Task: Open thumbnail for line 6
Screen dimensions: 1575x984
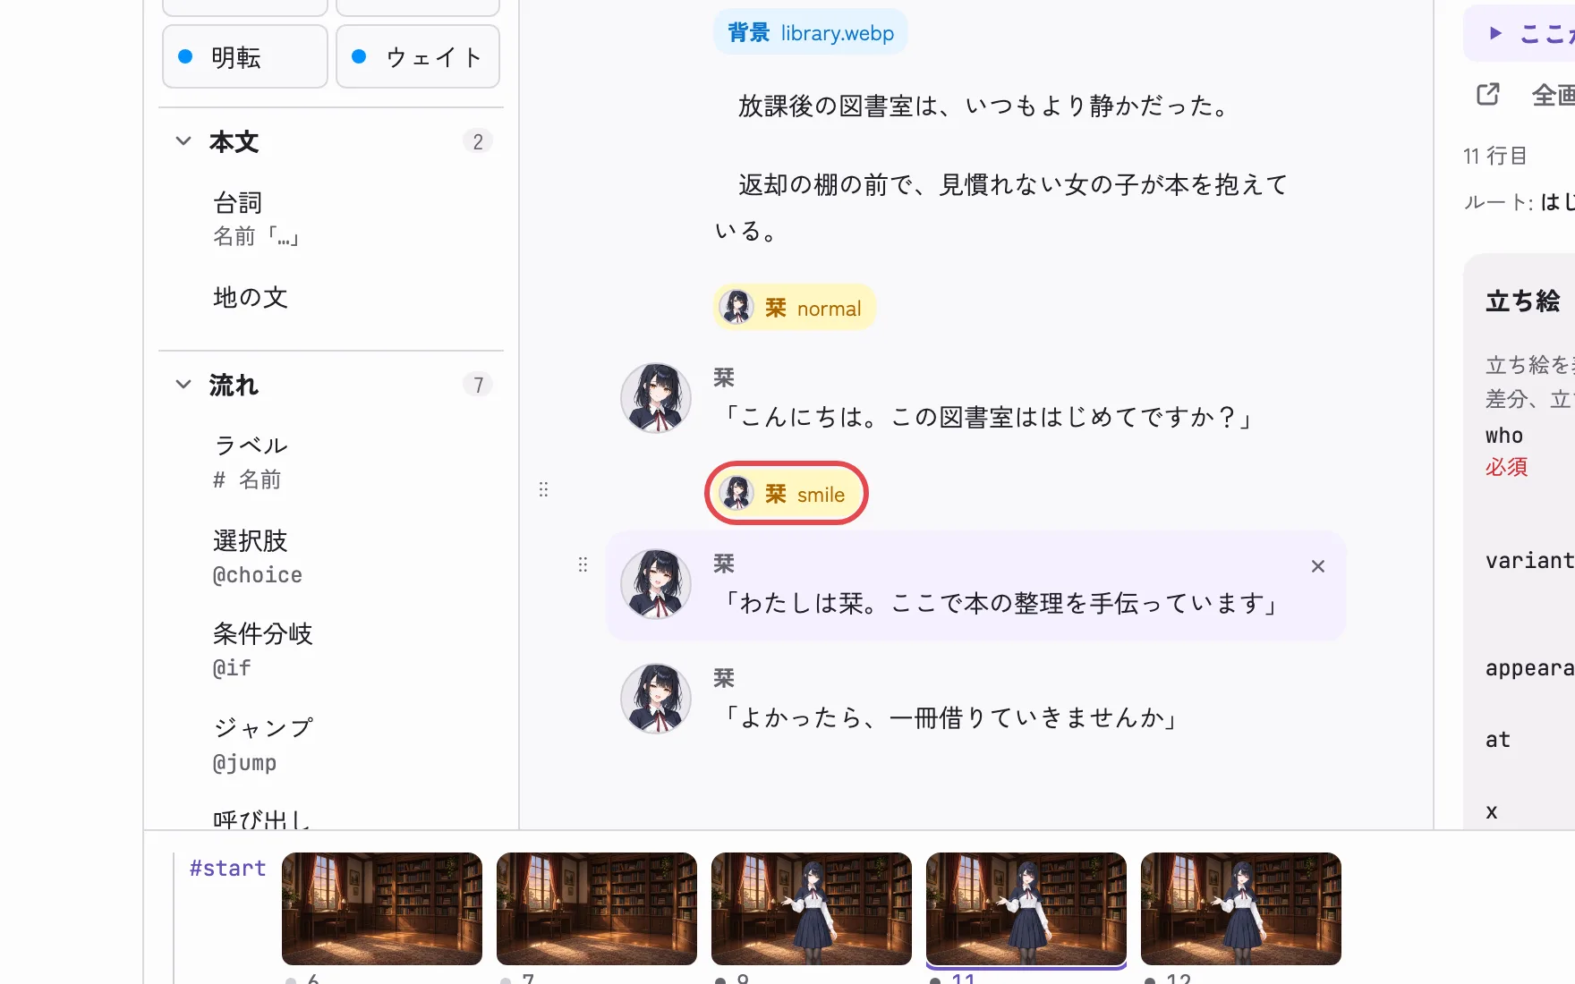Action: coord(382,909)
